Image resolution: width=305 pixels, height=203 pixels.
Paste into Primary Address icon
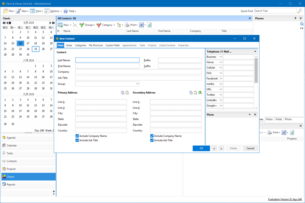[127, 93]
